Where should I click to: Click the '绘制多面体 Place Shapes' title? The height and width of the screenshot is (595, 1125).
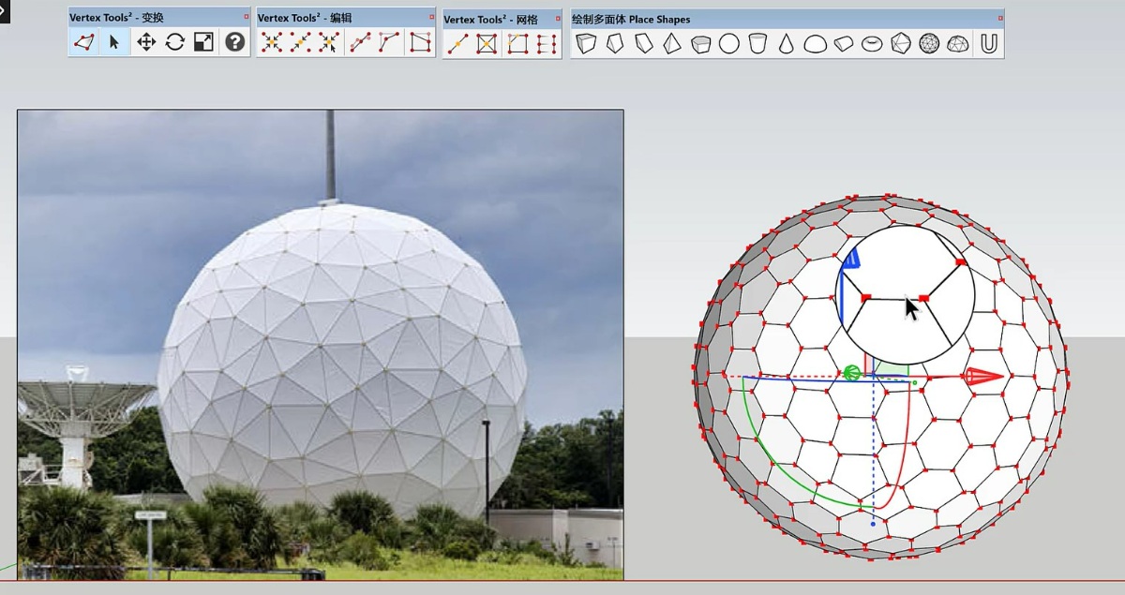[631, 19]
